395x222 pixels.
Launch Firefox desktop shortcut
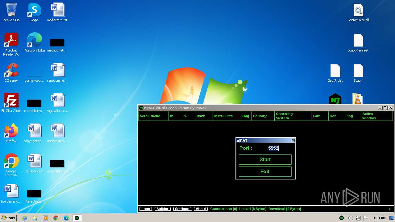[x=11, y=133]
